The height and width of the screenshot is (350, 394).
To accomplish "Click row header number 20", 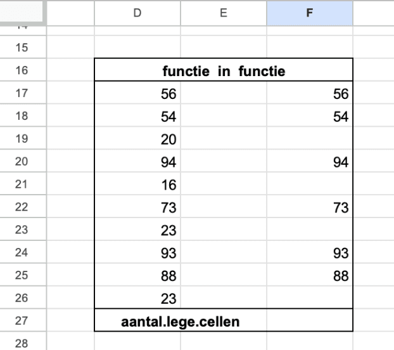I will 24,162.
